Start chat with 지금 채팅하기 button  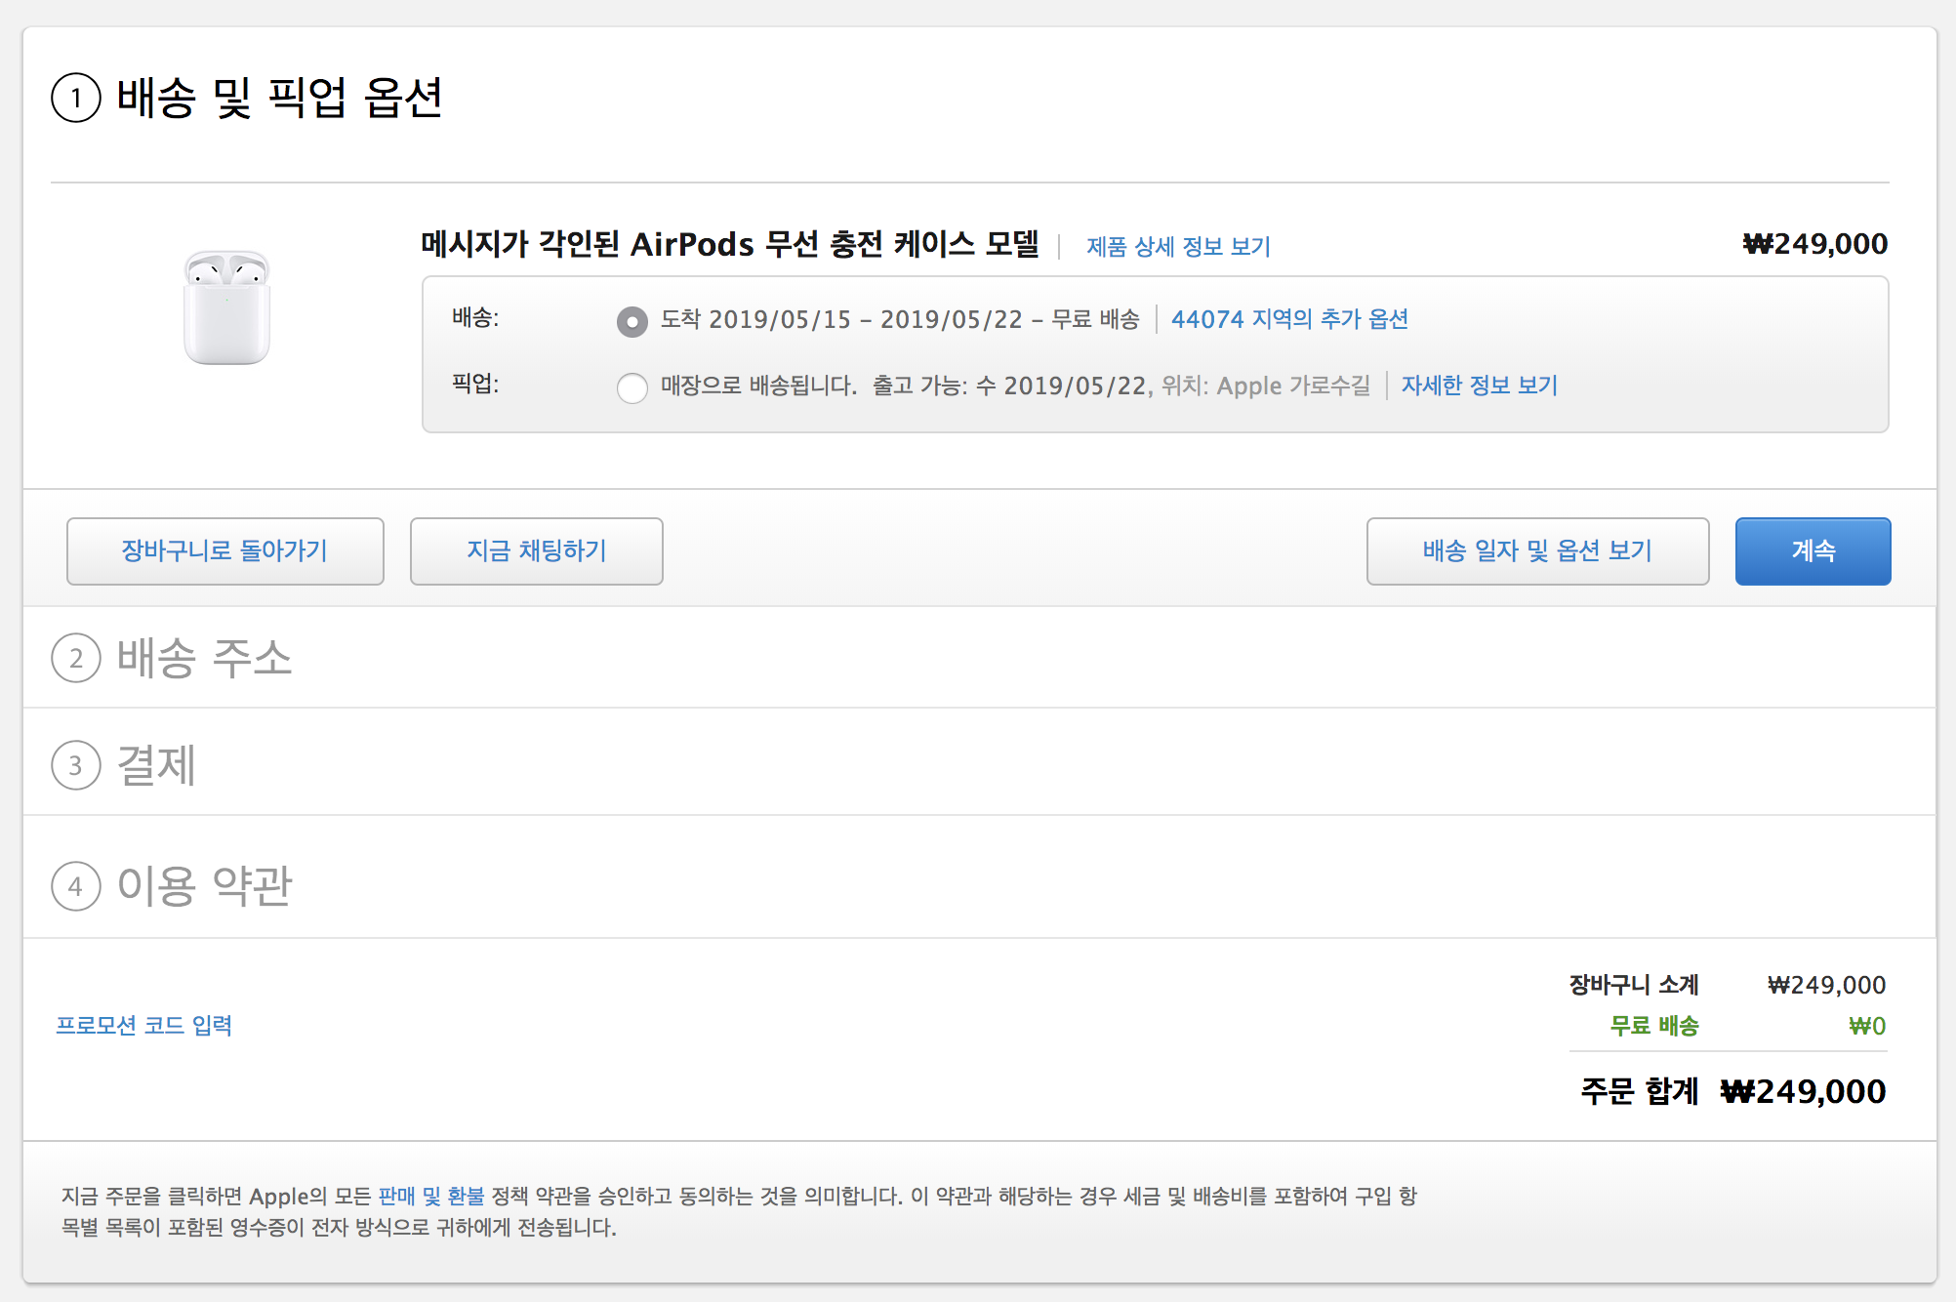tap(536, 551)
